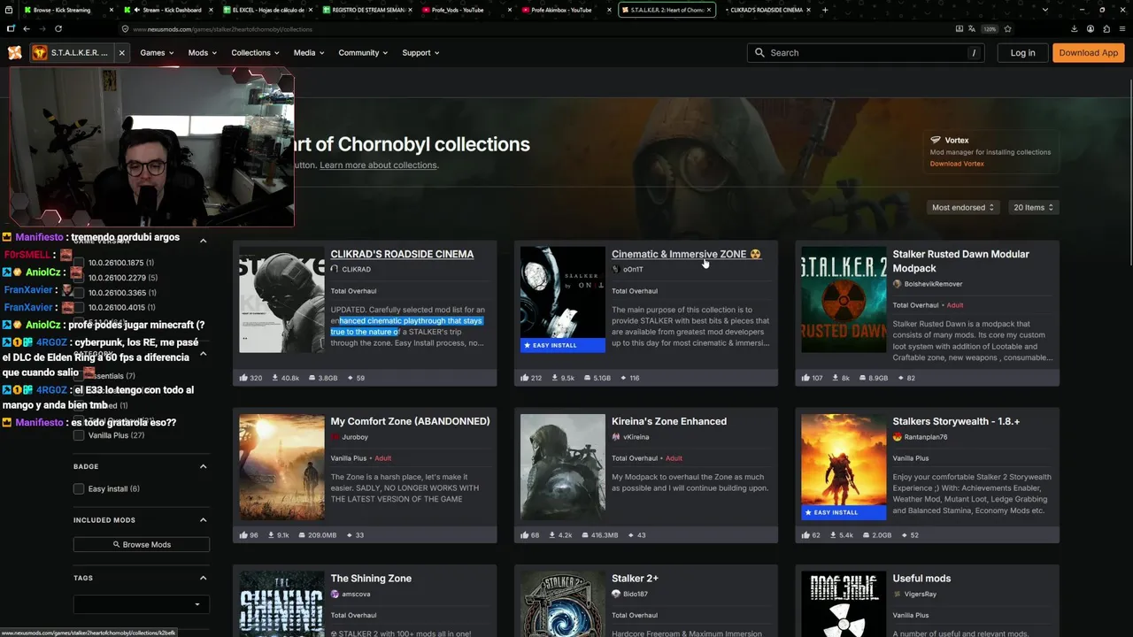Click the Browse Mods button

[142, 545]
